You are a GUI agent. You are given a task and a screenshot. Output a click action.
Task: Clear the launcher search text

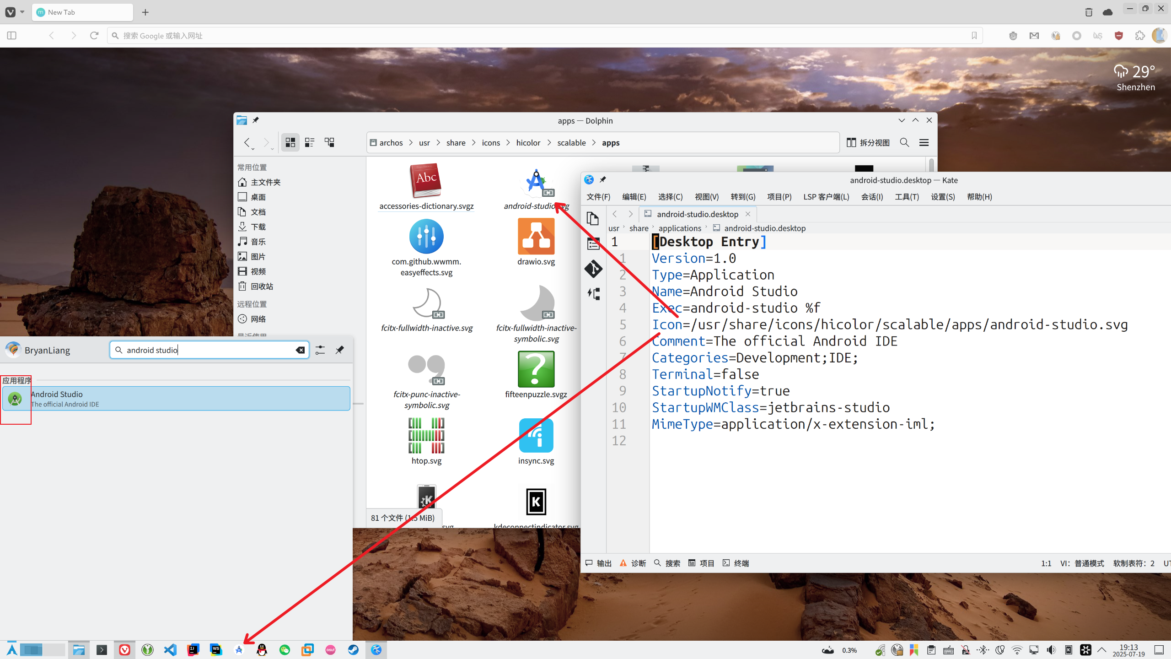click(300, 350)
